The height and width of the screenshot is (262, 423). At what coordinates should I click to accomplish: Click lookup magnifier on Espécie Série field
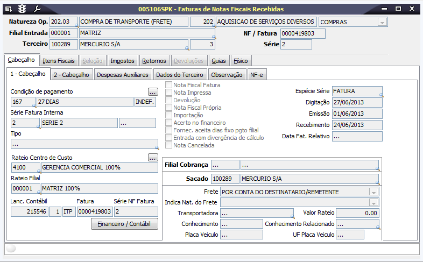380,95
